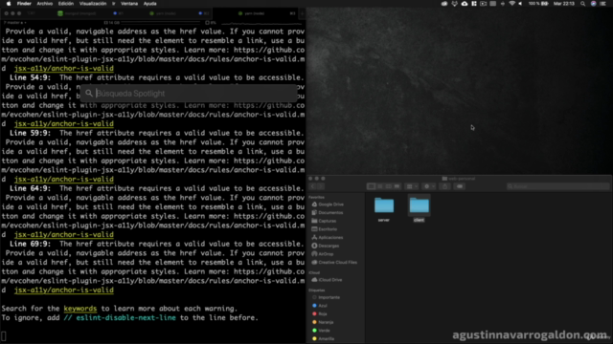Viewport: 613px width, 344px height.
Task: Select the Verde green tag
Action: pos(321,331)
